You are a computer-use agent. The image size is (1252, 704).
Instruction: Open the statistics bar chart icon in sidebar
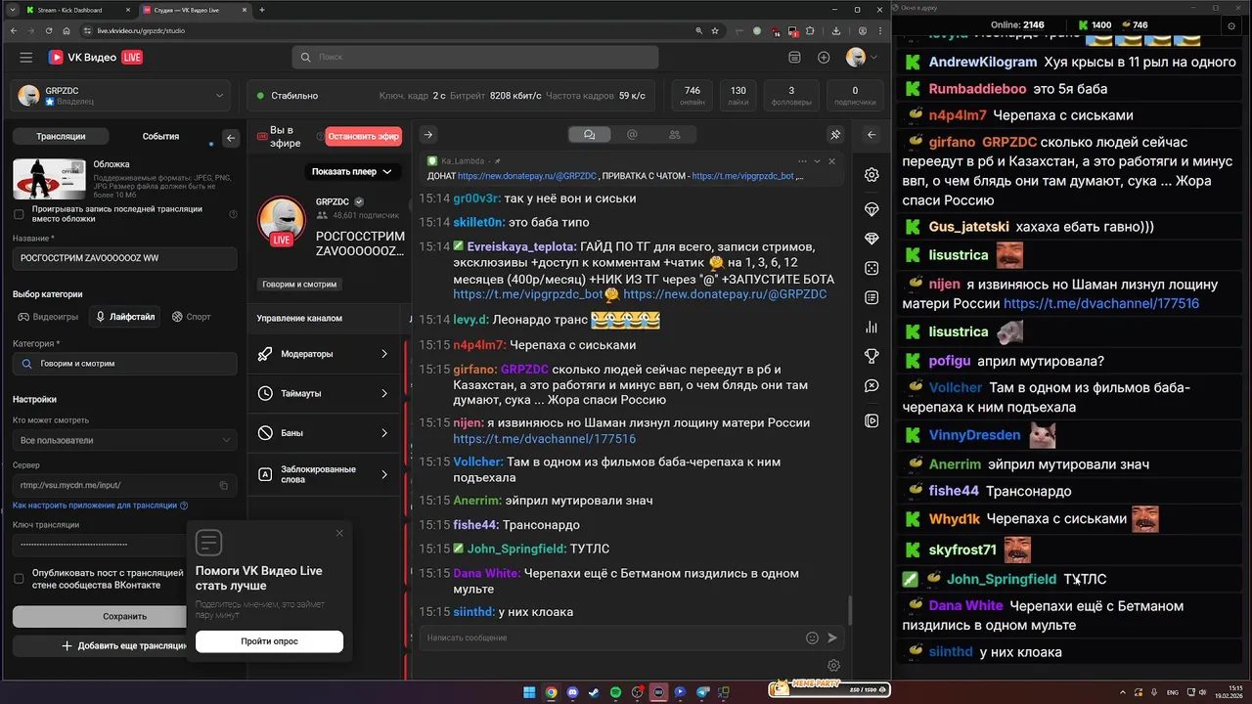tap(872, 327)
